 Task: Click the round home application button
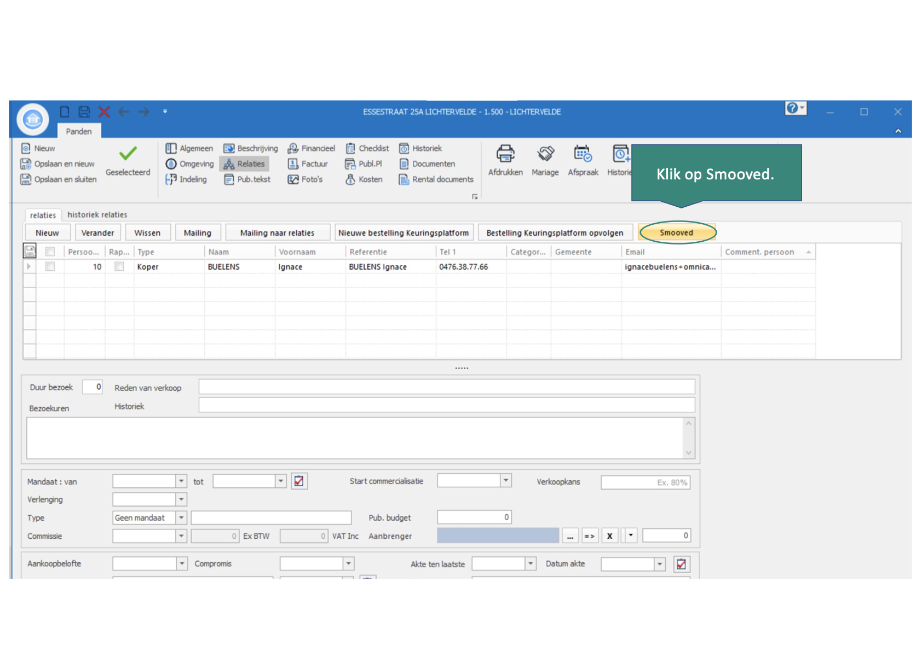click(x=33, y=119)
